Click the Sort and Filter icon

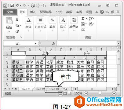90,19
